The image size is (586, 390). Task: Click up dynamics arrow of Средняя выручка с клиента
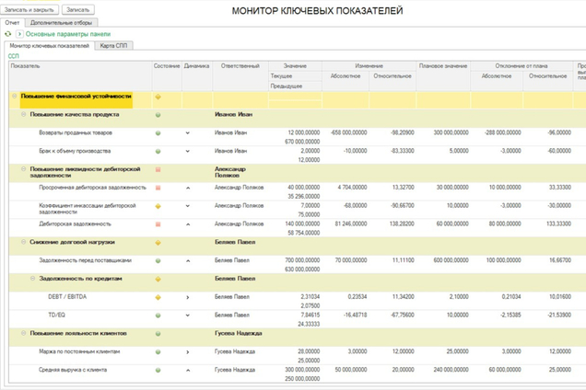pos(188,370)
